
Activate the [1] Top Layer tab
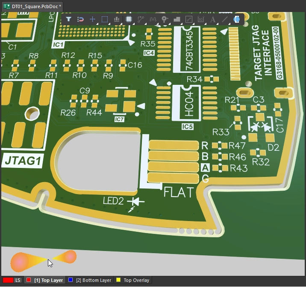(x=45, y=280)
